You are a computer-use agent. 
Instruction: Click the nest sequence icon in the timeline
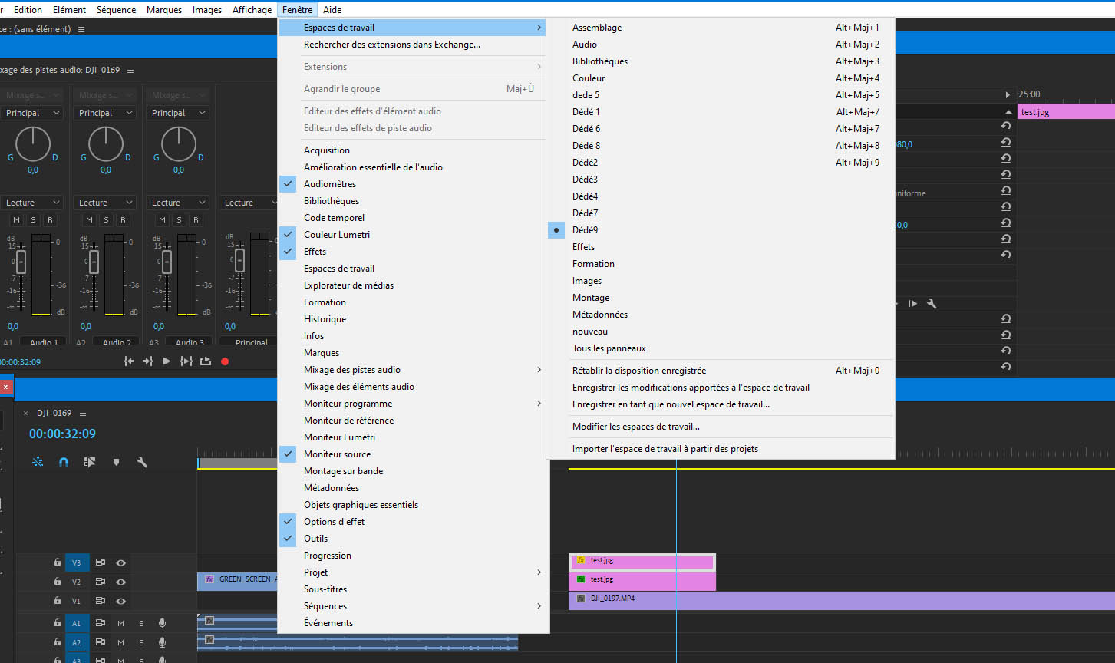(38, 462)
